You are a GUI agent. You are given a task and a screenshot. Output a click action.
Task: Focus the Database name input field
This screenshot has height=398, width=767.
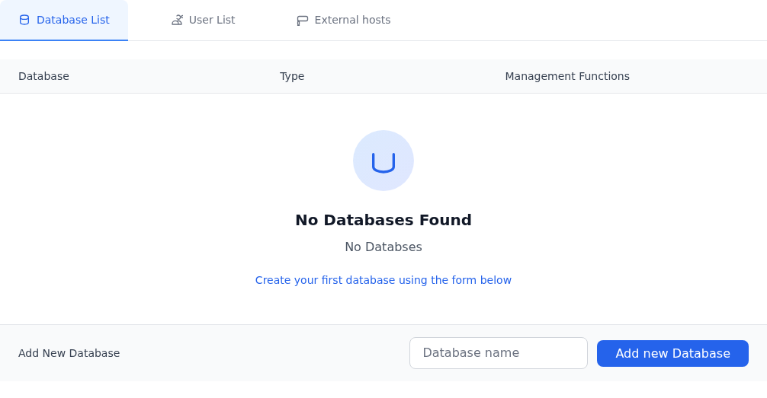pyautogui.click(x=499, y=353)
